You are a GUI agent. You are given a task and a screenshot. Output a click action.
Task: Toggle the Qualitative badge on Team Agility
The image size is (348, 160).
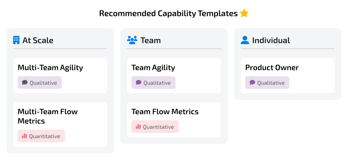(153, 82)
